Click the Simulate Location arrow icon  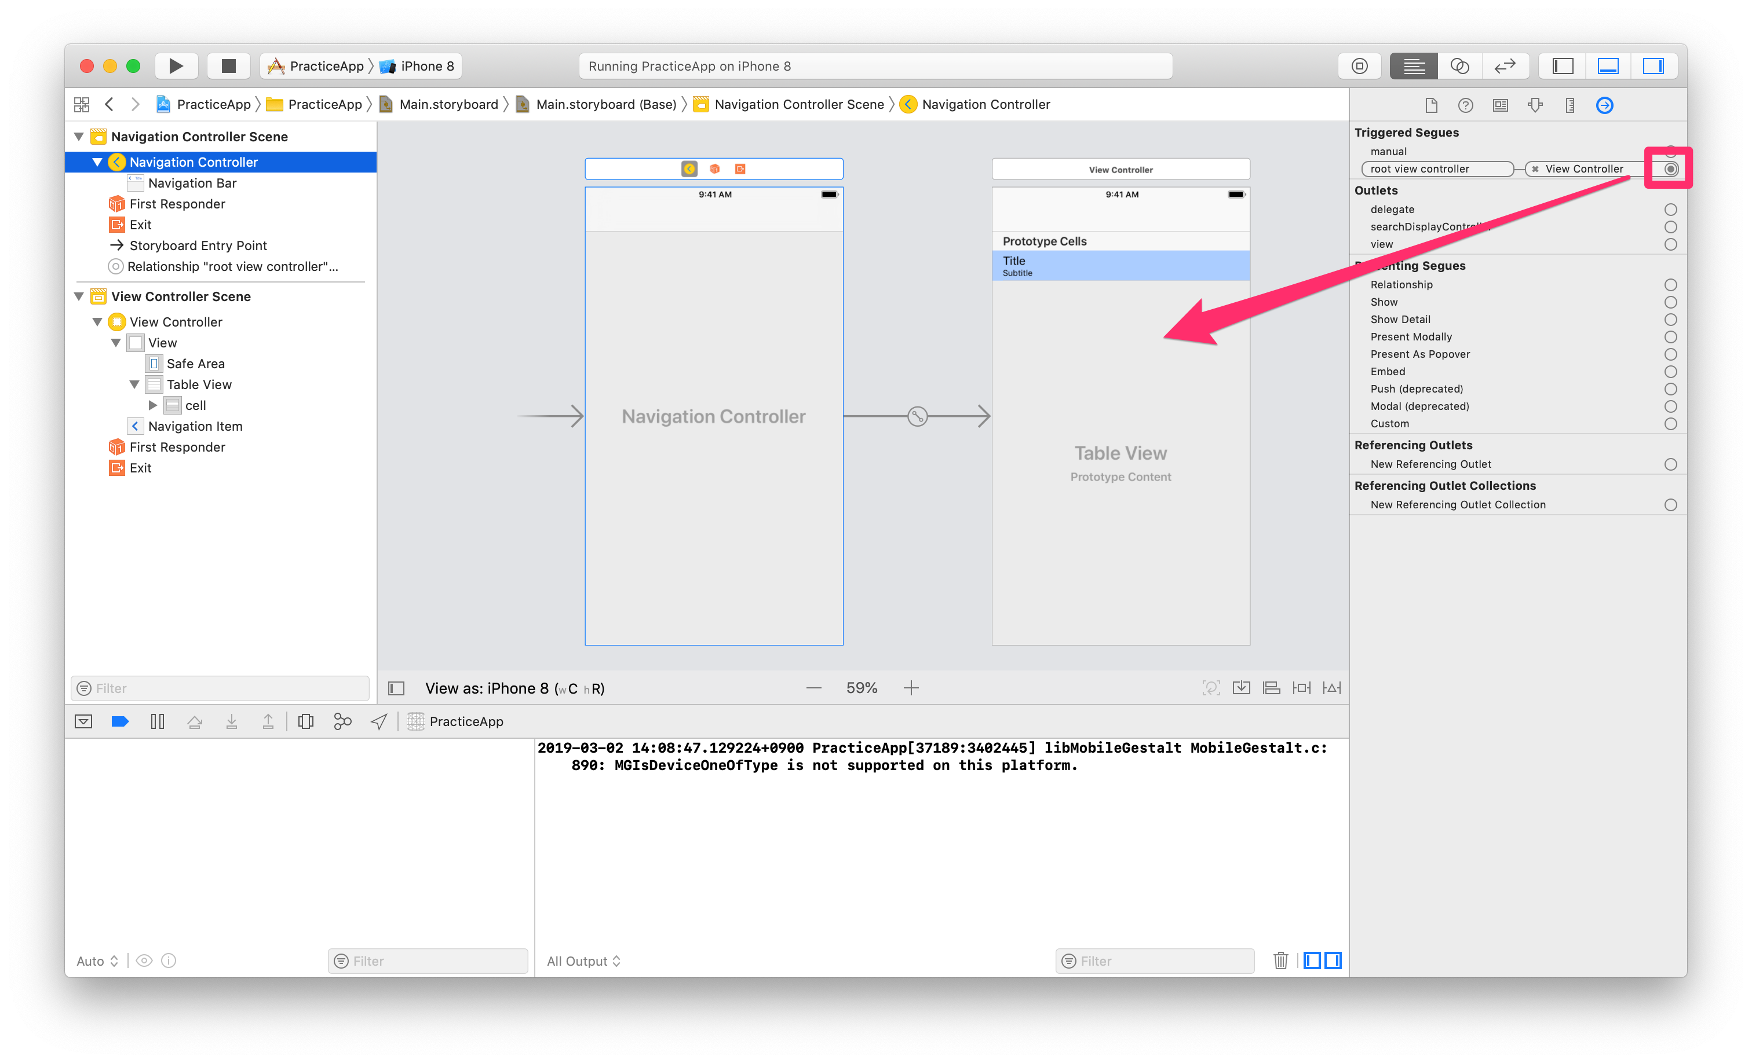tap(379, 721)
